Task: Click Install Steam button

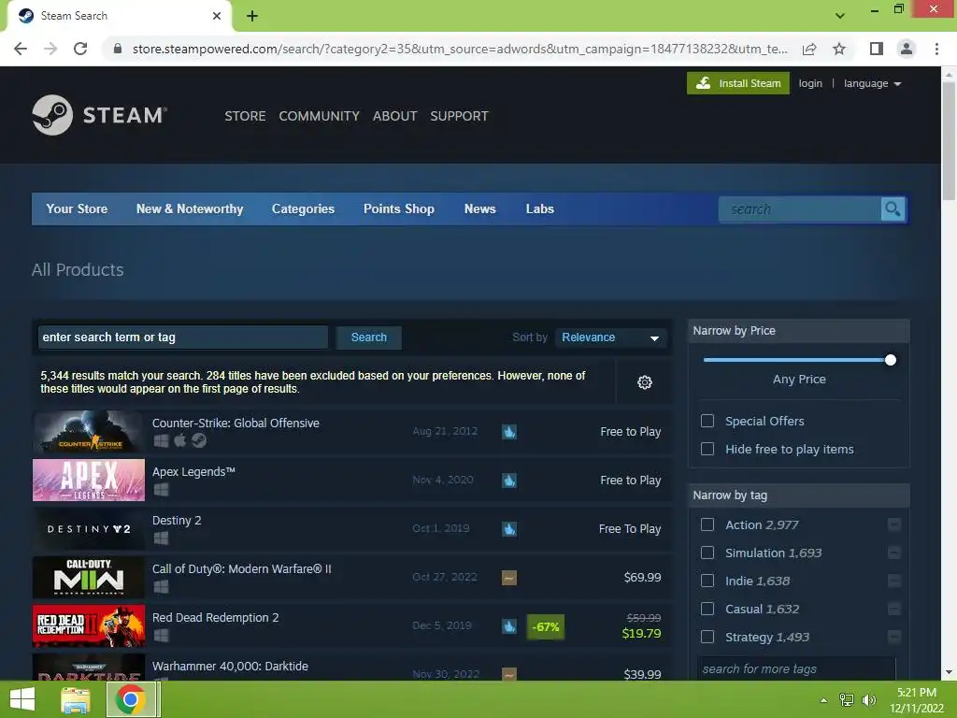Action: coord(738,83)
